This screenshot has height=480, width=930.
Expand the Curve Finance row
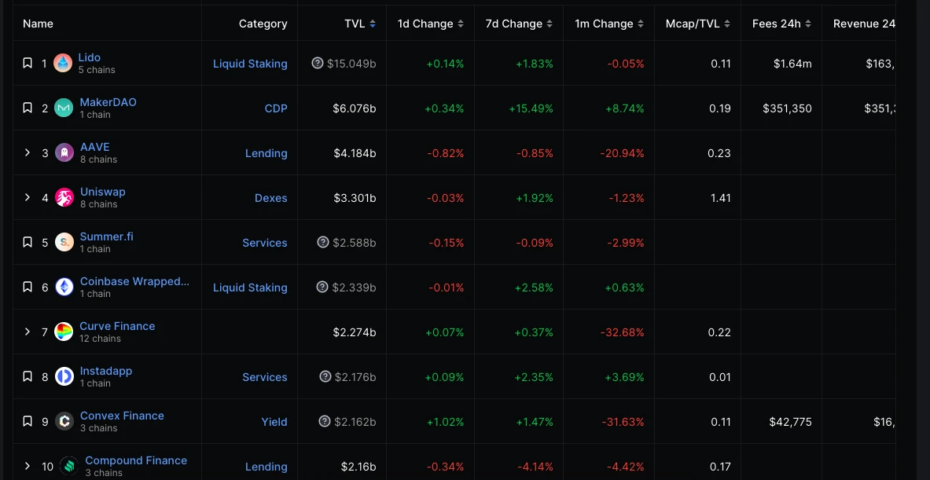(28, 332)
